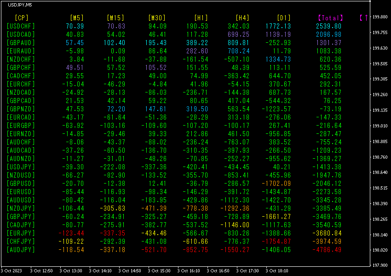Click the NZDCHF D1 value 1334.73

pyautogui.click(x=278, y=59)
